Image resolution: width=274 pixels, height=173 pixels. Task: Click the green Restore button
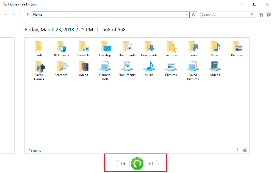(137, 164)
